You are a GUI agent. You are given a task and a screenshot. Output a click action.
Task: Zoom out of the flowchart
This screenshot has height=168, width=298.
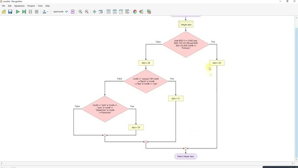pos(87,12)
